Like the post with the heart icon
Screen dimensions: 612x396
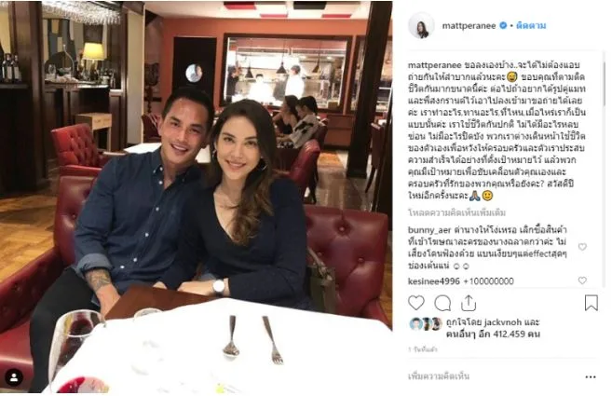416,303
